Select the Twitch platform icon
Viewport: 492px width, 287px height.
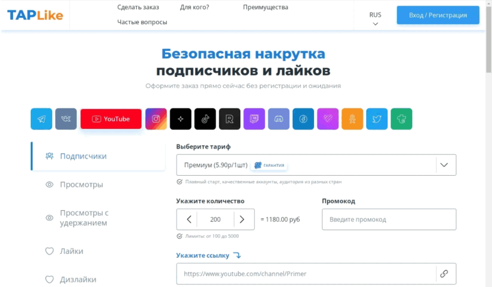pos(254,119)
